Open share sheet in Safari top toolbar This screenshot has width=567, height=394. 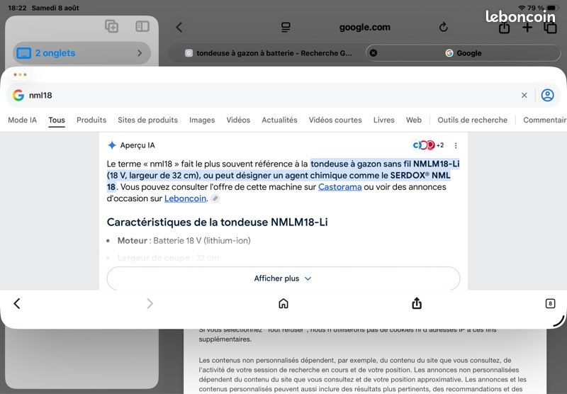point(504,28)
